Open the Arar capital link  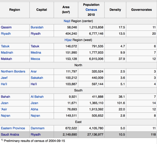click(34, 72)
